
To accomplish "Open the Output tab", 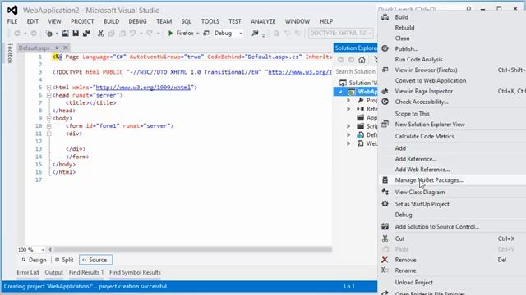I will [54, 272].
